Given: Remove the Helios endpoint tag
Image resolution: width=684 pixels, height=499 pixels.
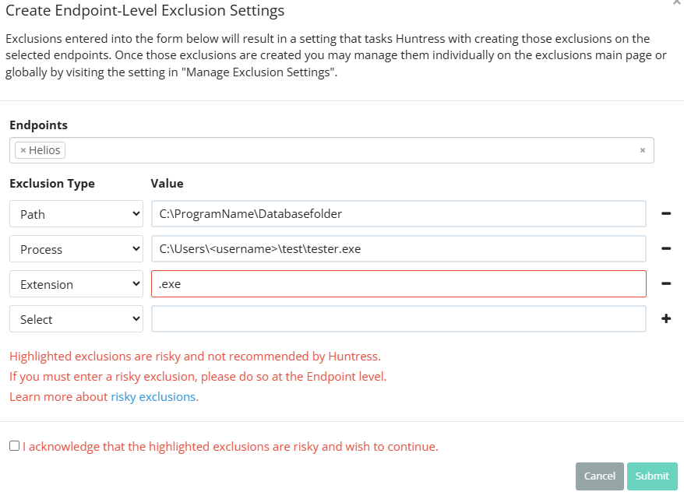Looking at the screenshot, I should tap(23, 150).
